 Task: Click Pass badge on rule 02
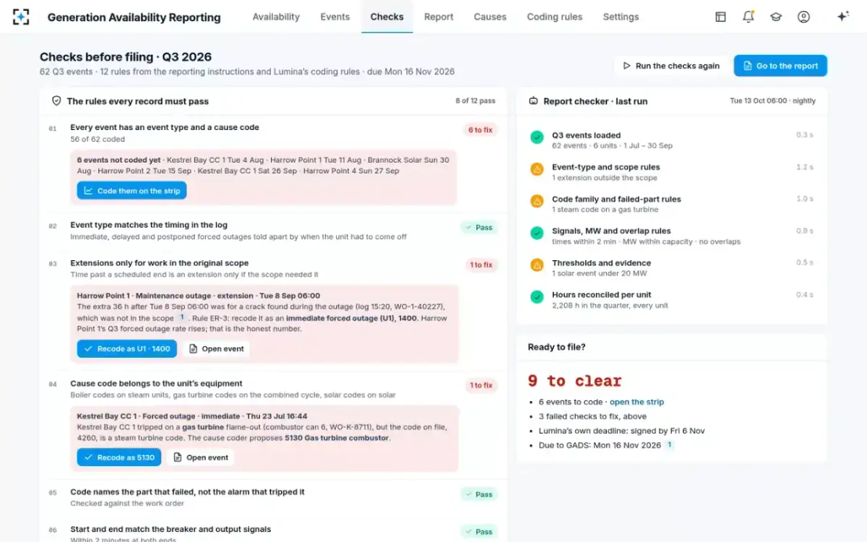click(x=479, y=228)
